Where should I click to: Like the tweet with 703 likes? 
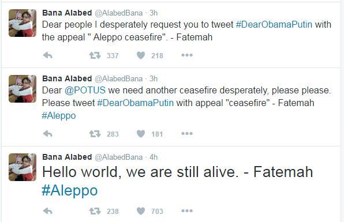point(141,211)
